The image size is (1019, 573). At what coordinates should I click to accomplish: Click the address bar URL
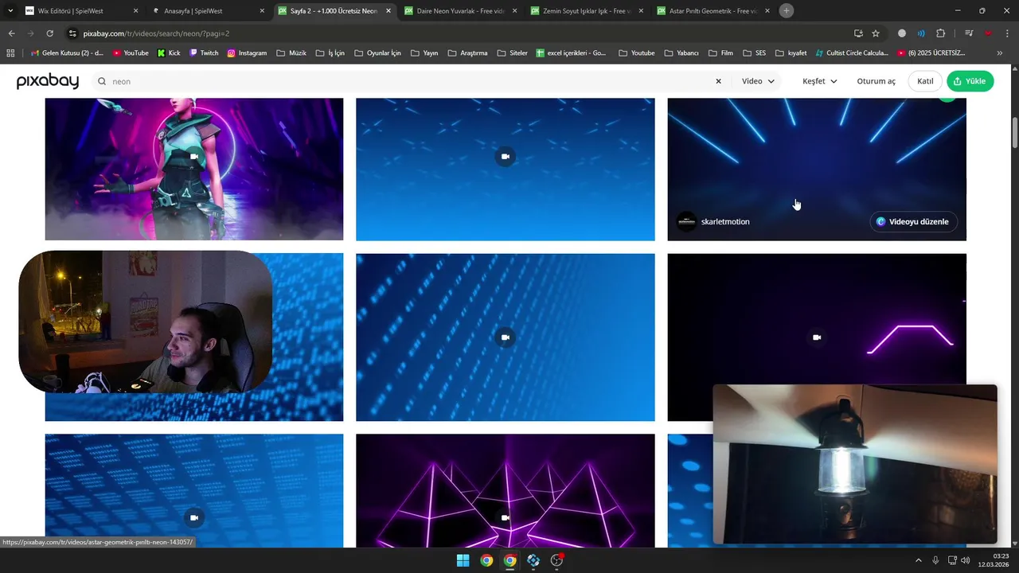156,33
